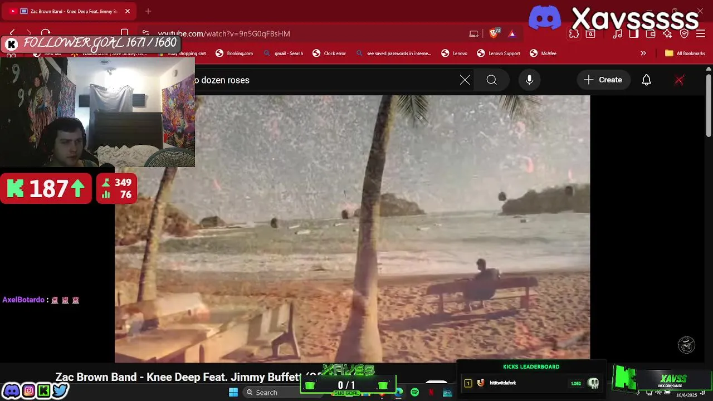This screenshot has width=713, height=401.
Task: Click the Twitter bird icon in overlay
Action: pos(60,390)
